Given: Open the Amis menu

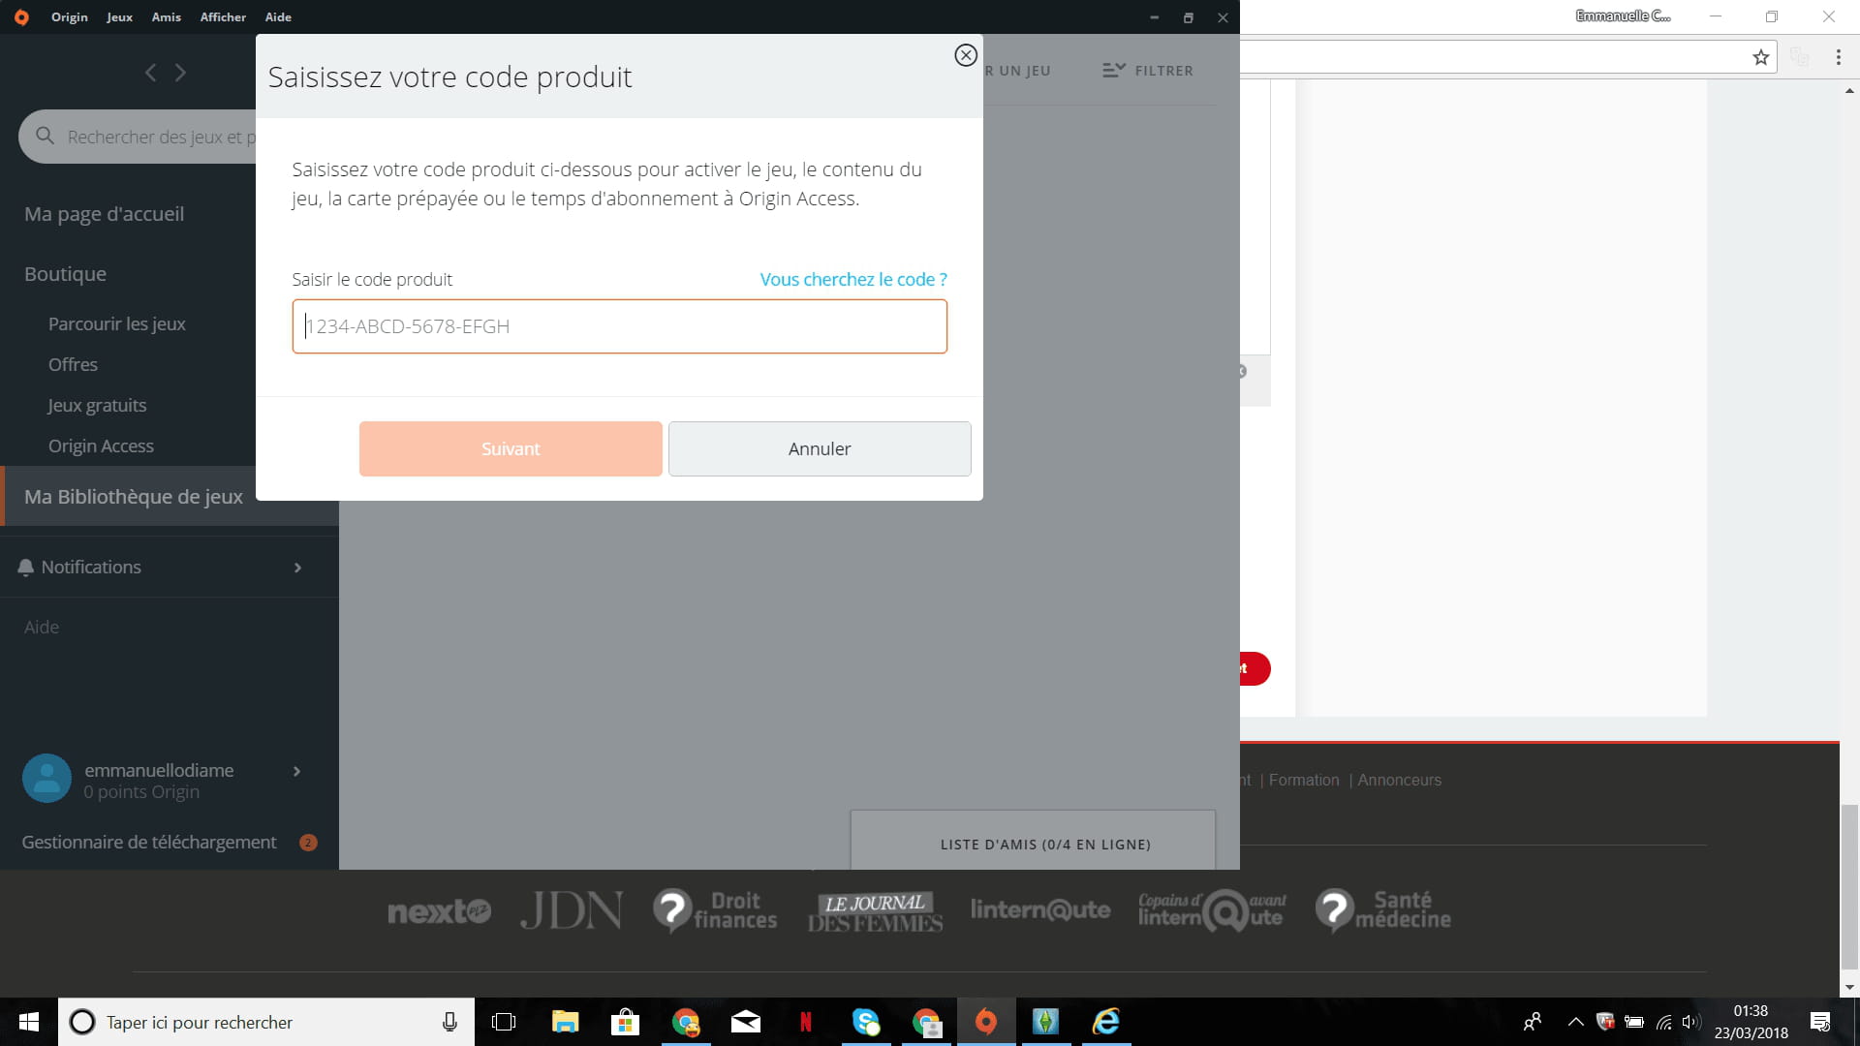Looking at the screenshot, I should coord(166,17).
